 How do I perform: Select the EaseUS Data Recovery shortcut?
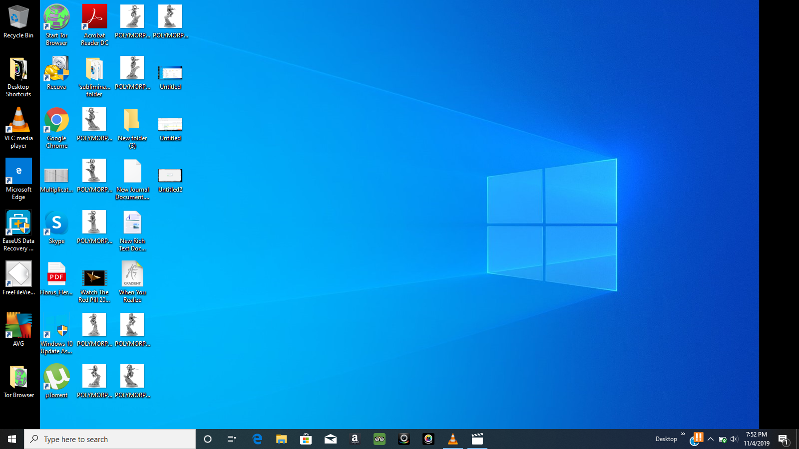click(x=18, y=231)
